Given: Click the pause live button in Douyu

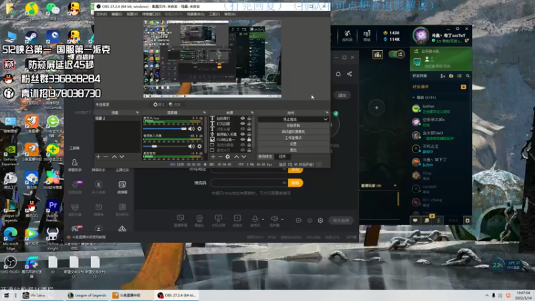Looking at the screenshot, I should click(x=341, y=221).
